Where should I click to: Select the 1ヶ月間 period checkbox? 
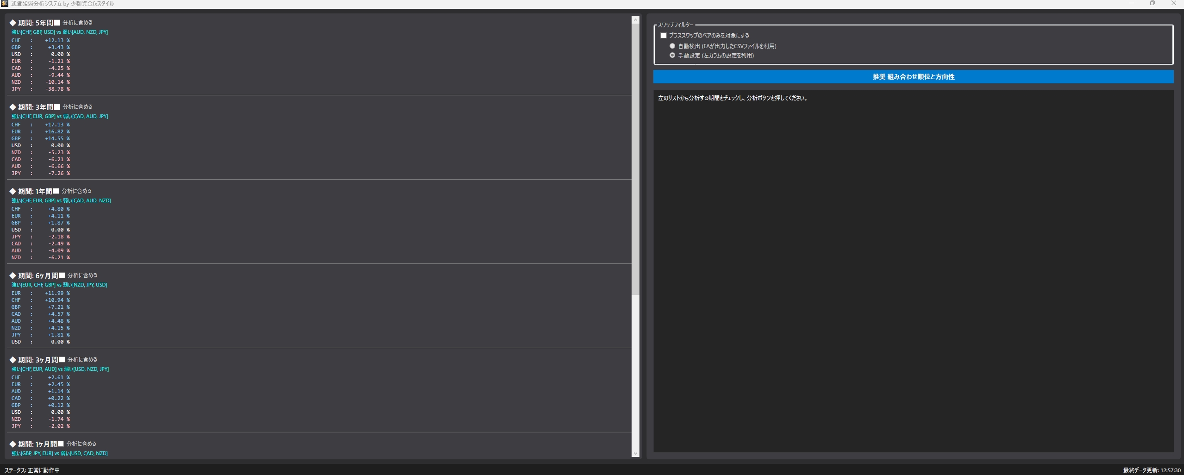coord(61,444)
